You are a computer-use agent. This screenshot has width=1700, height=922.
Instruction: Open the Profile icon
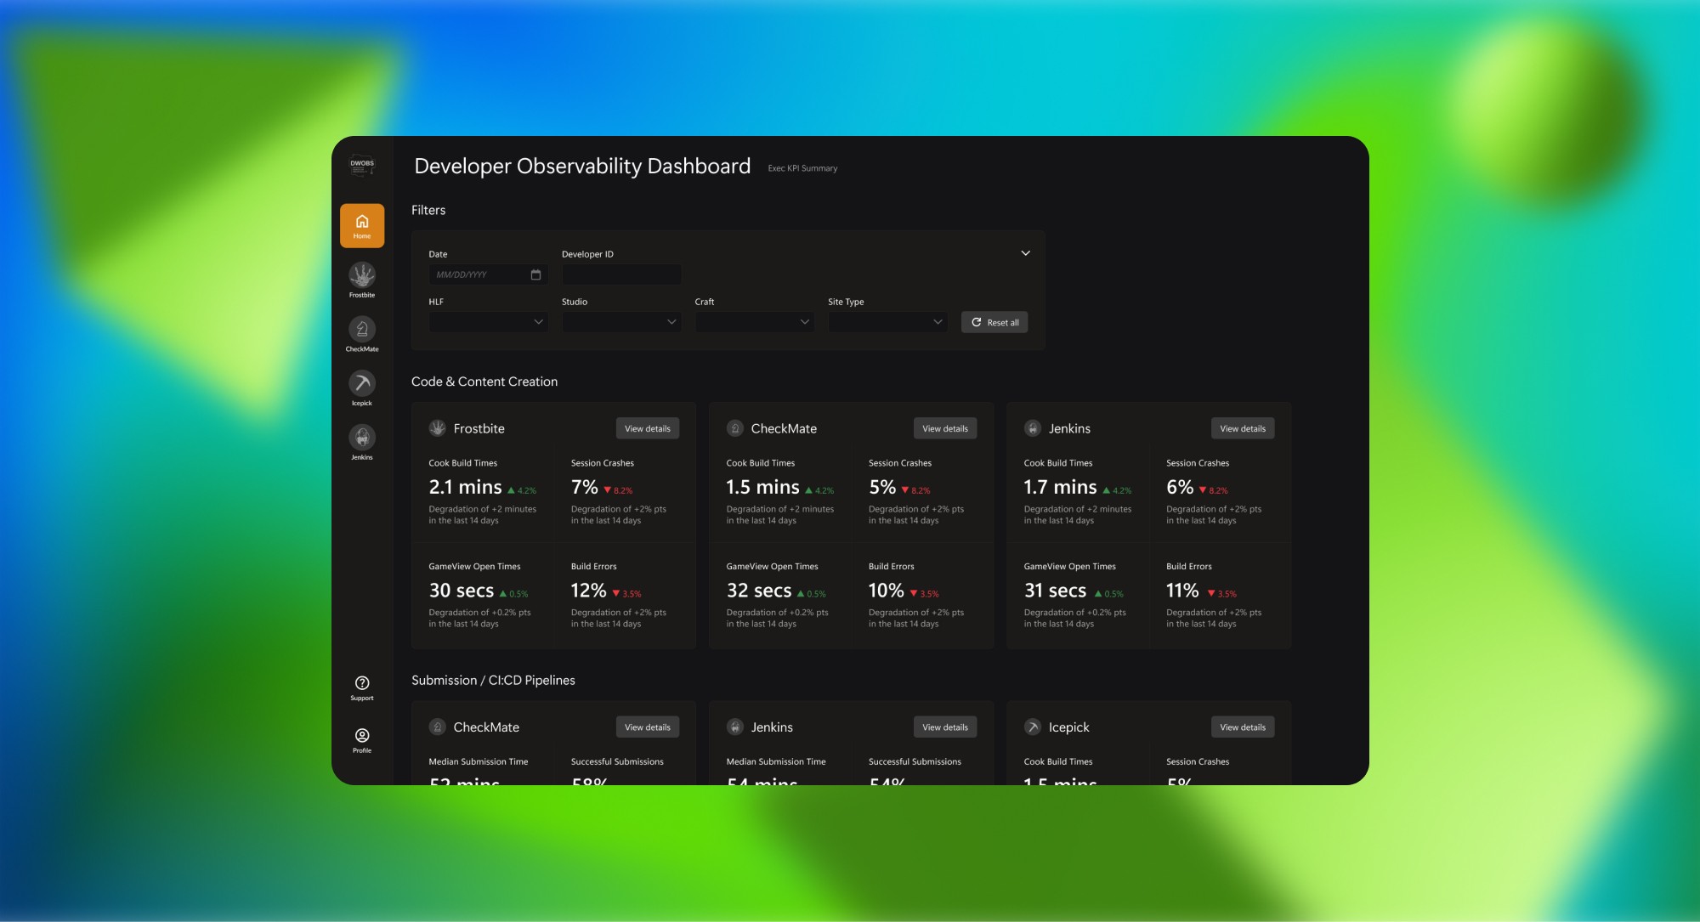tap(362, 737)
